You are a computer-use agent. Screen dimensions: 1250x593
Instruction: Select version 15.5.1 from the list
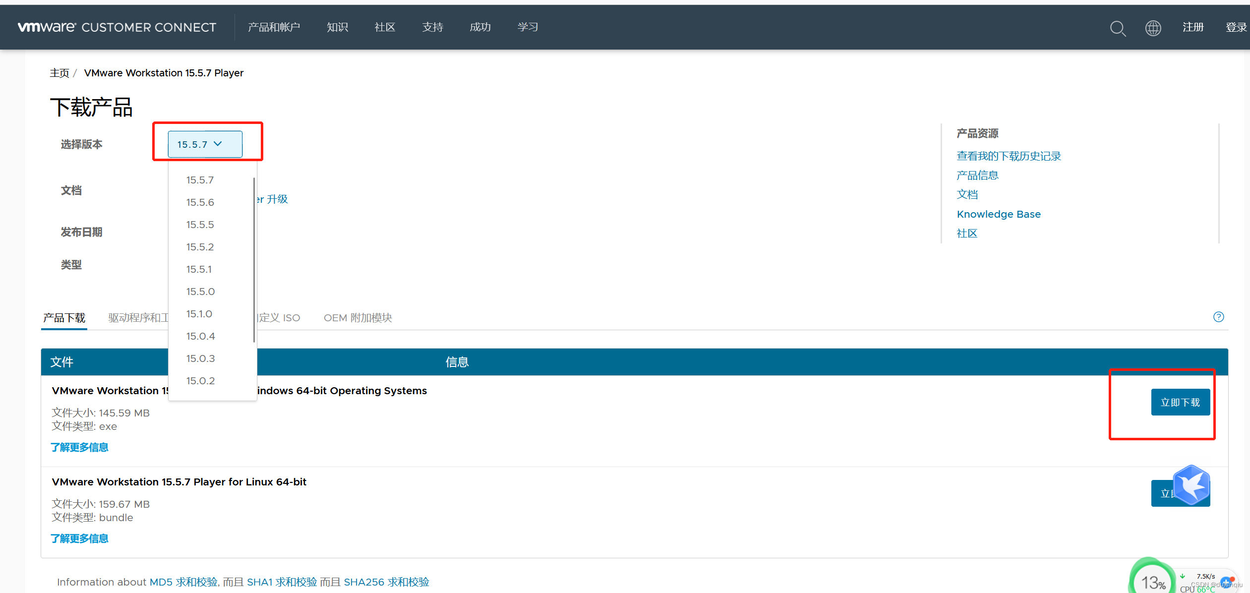(x=199, y=269)
